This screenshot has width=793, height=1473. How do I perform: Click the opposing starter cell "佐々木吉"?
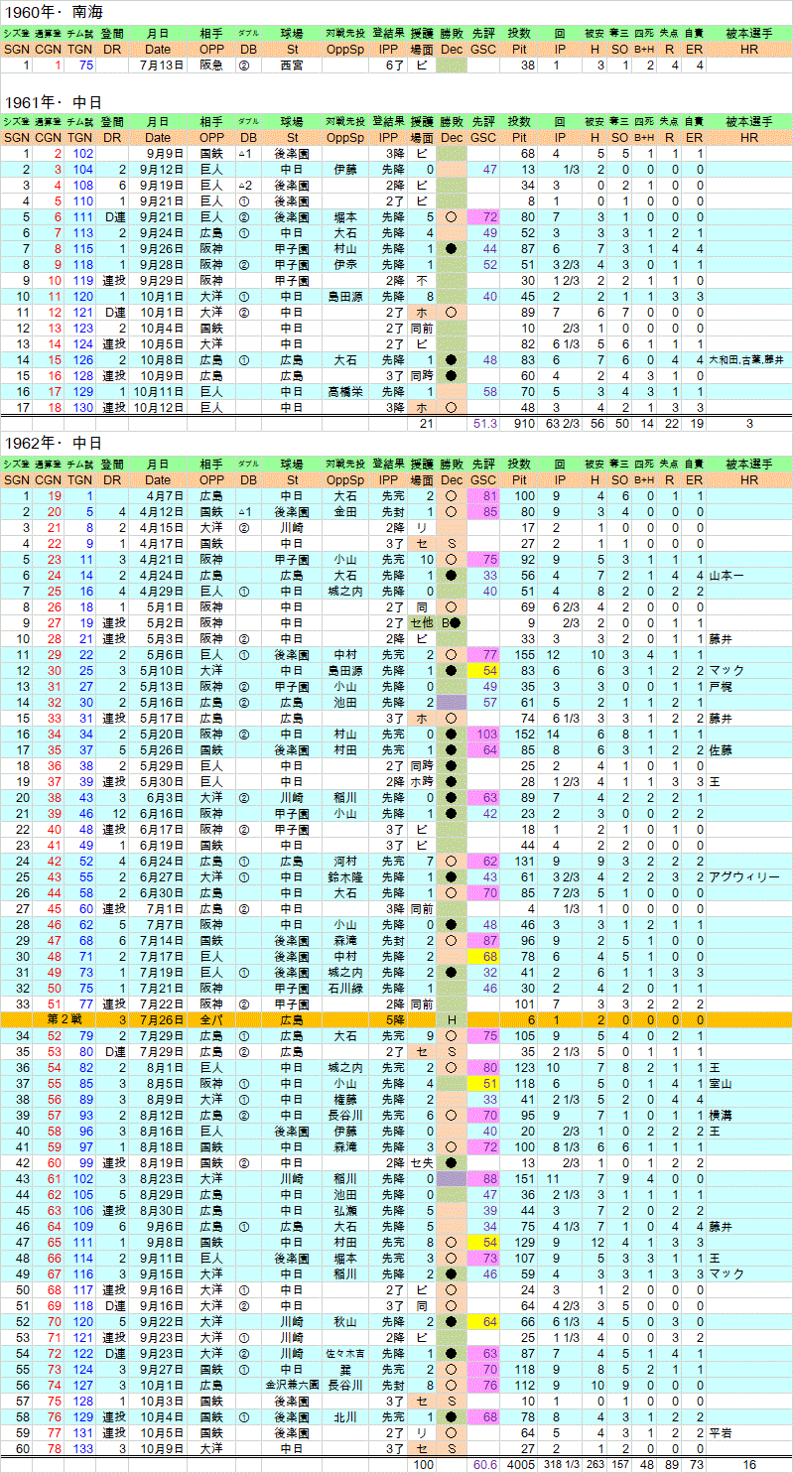click(x=345, y=1354)
